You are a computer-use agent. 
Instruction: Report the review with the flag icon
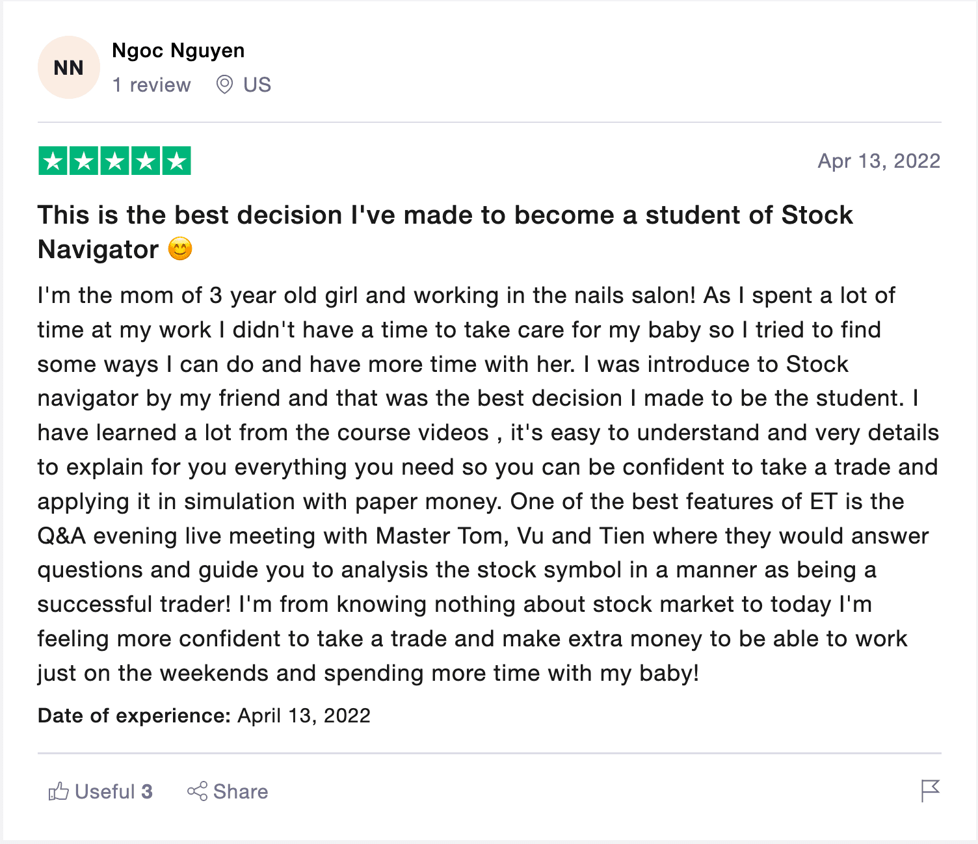point(931,791)
